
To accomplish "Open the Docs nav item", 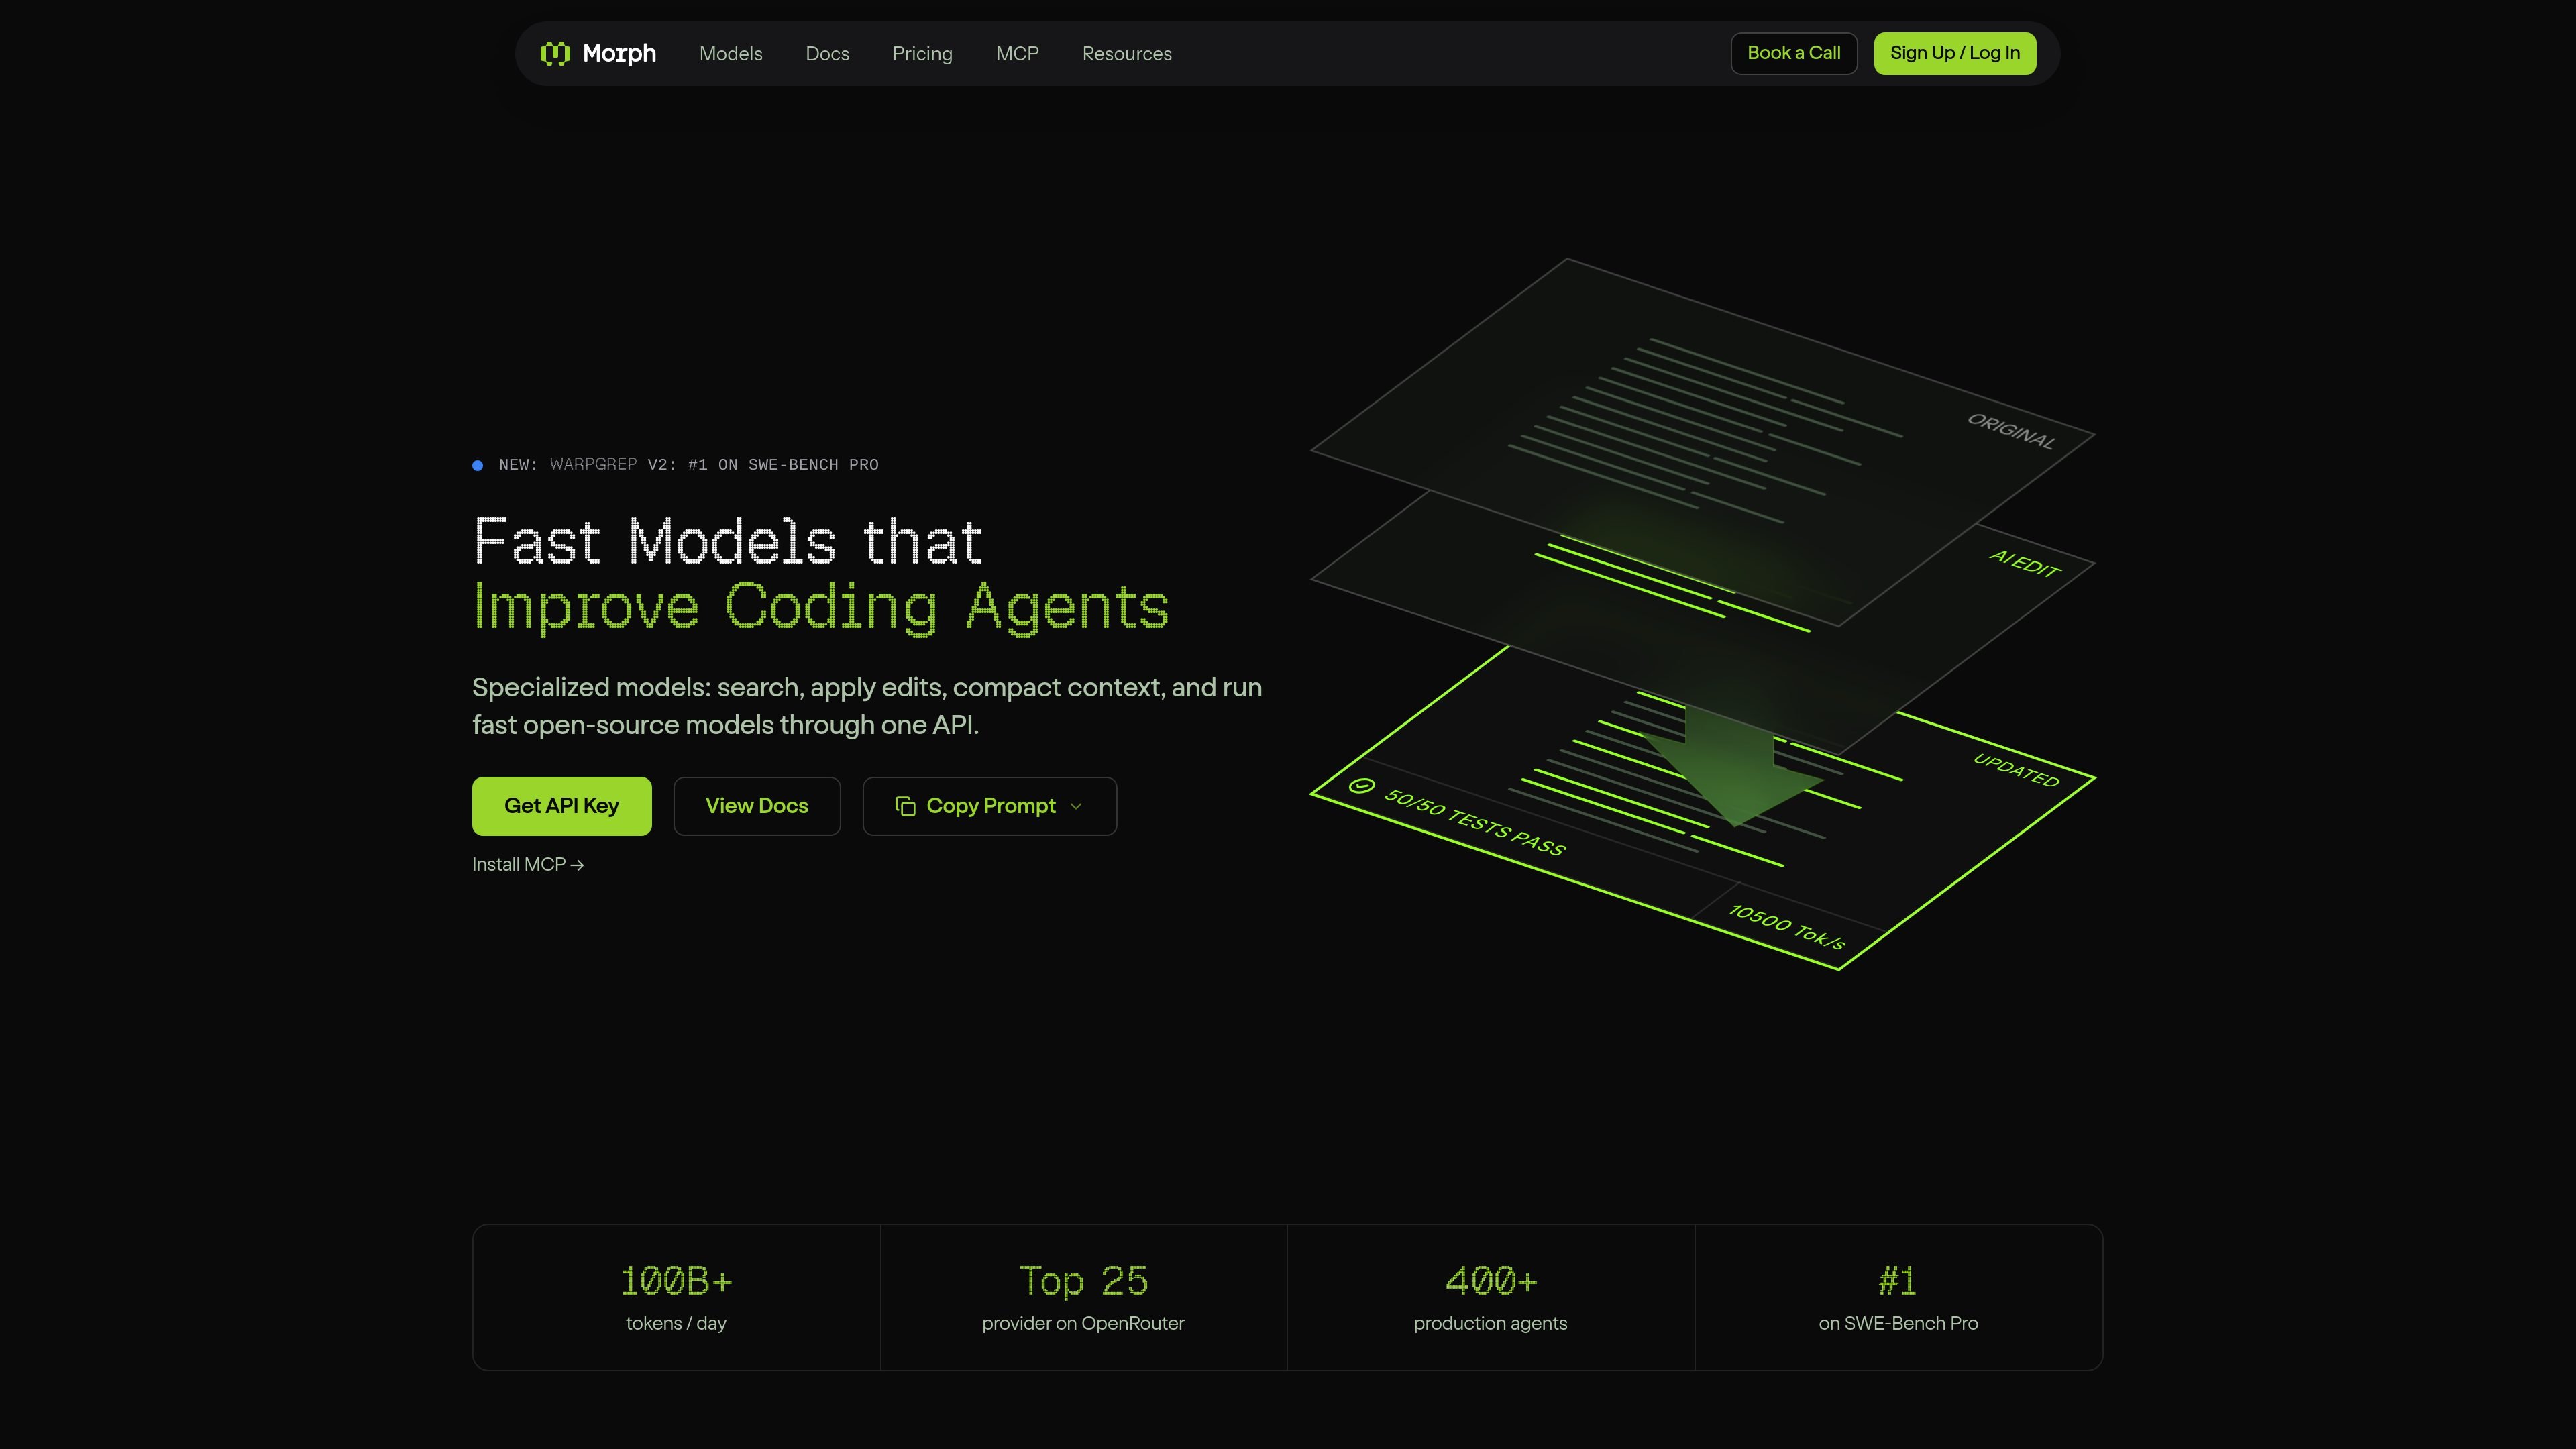I will click(x=827, y=54).
